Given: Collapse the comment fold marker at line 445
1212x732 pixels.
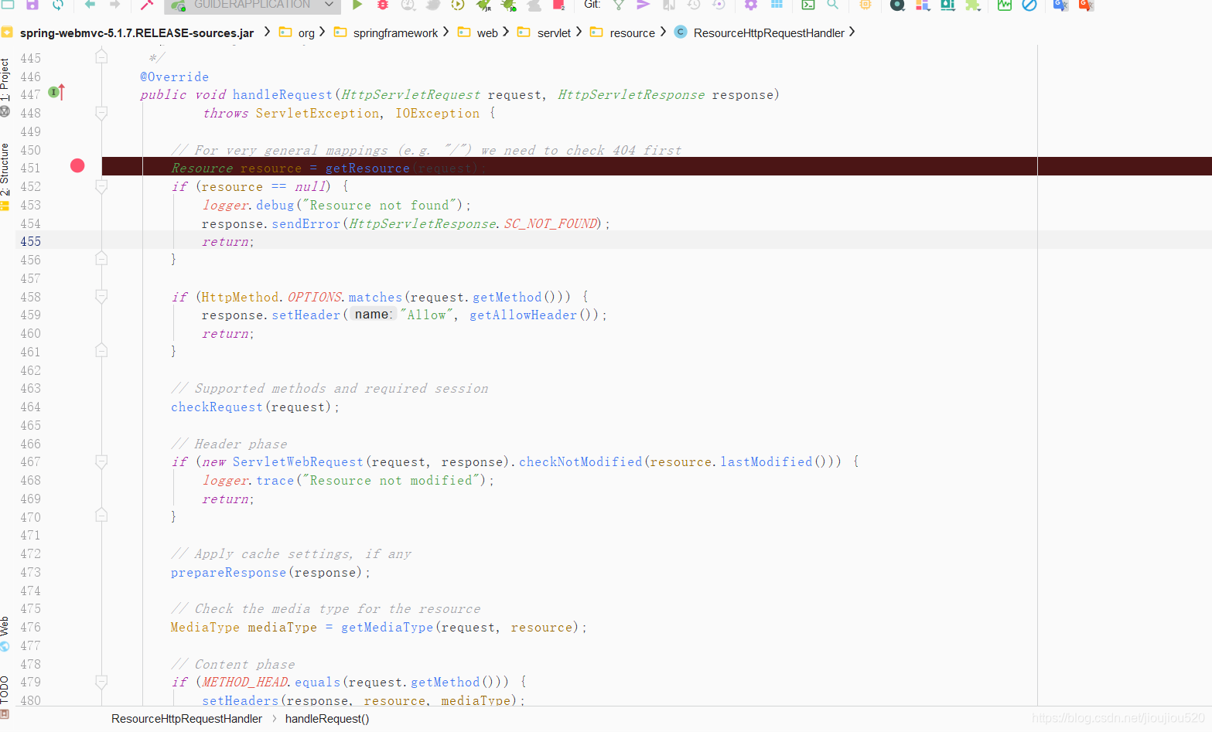Looking at the screenshot, I should pos(101,56).
